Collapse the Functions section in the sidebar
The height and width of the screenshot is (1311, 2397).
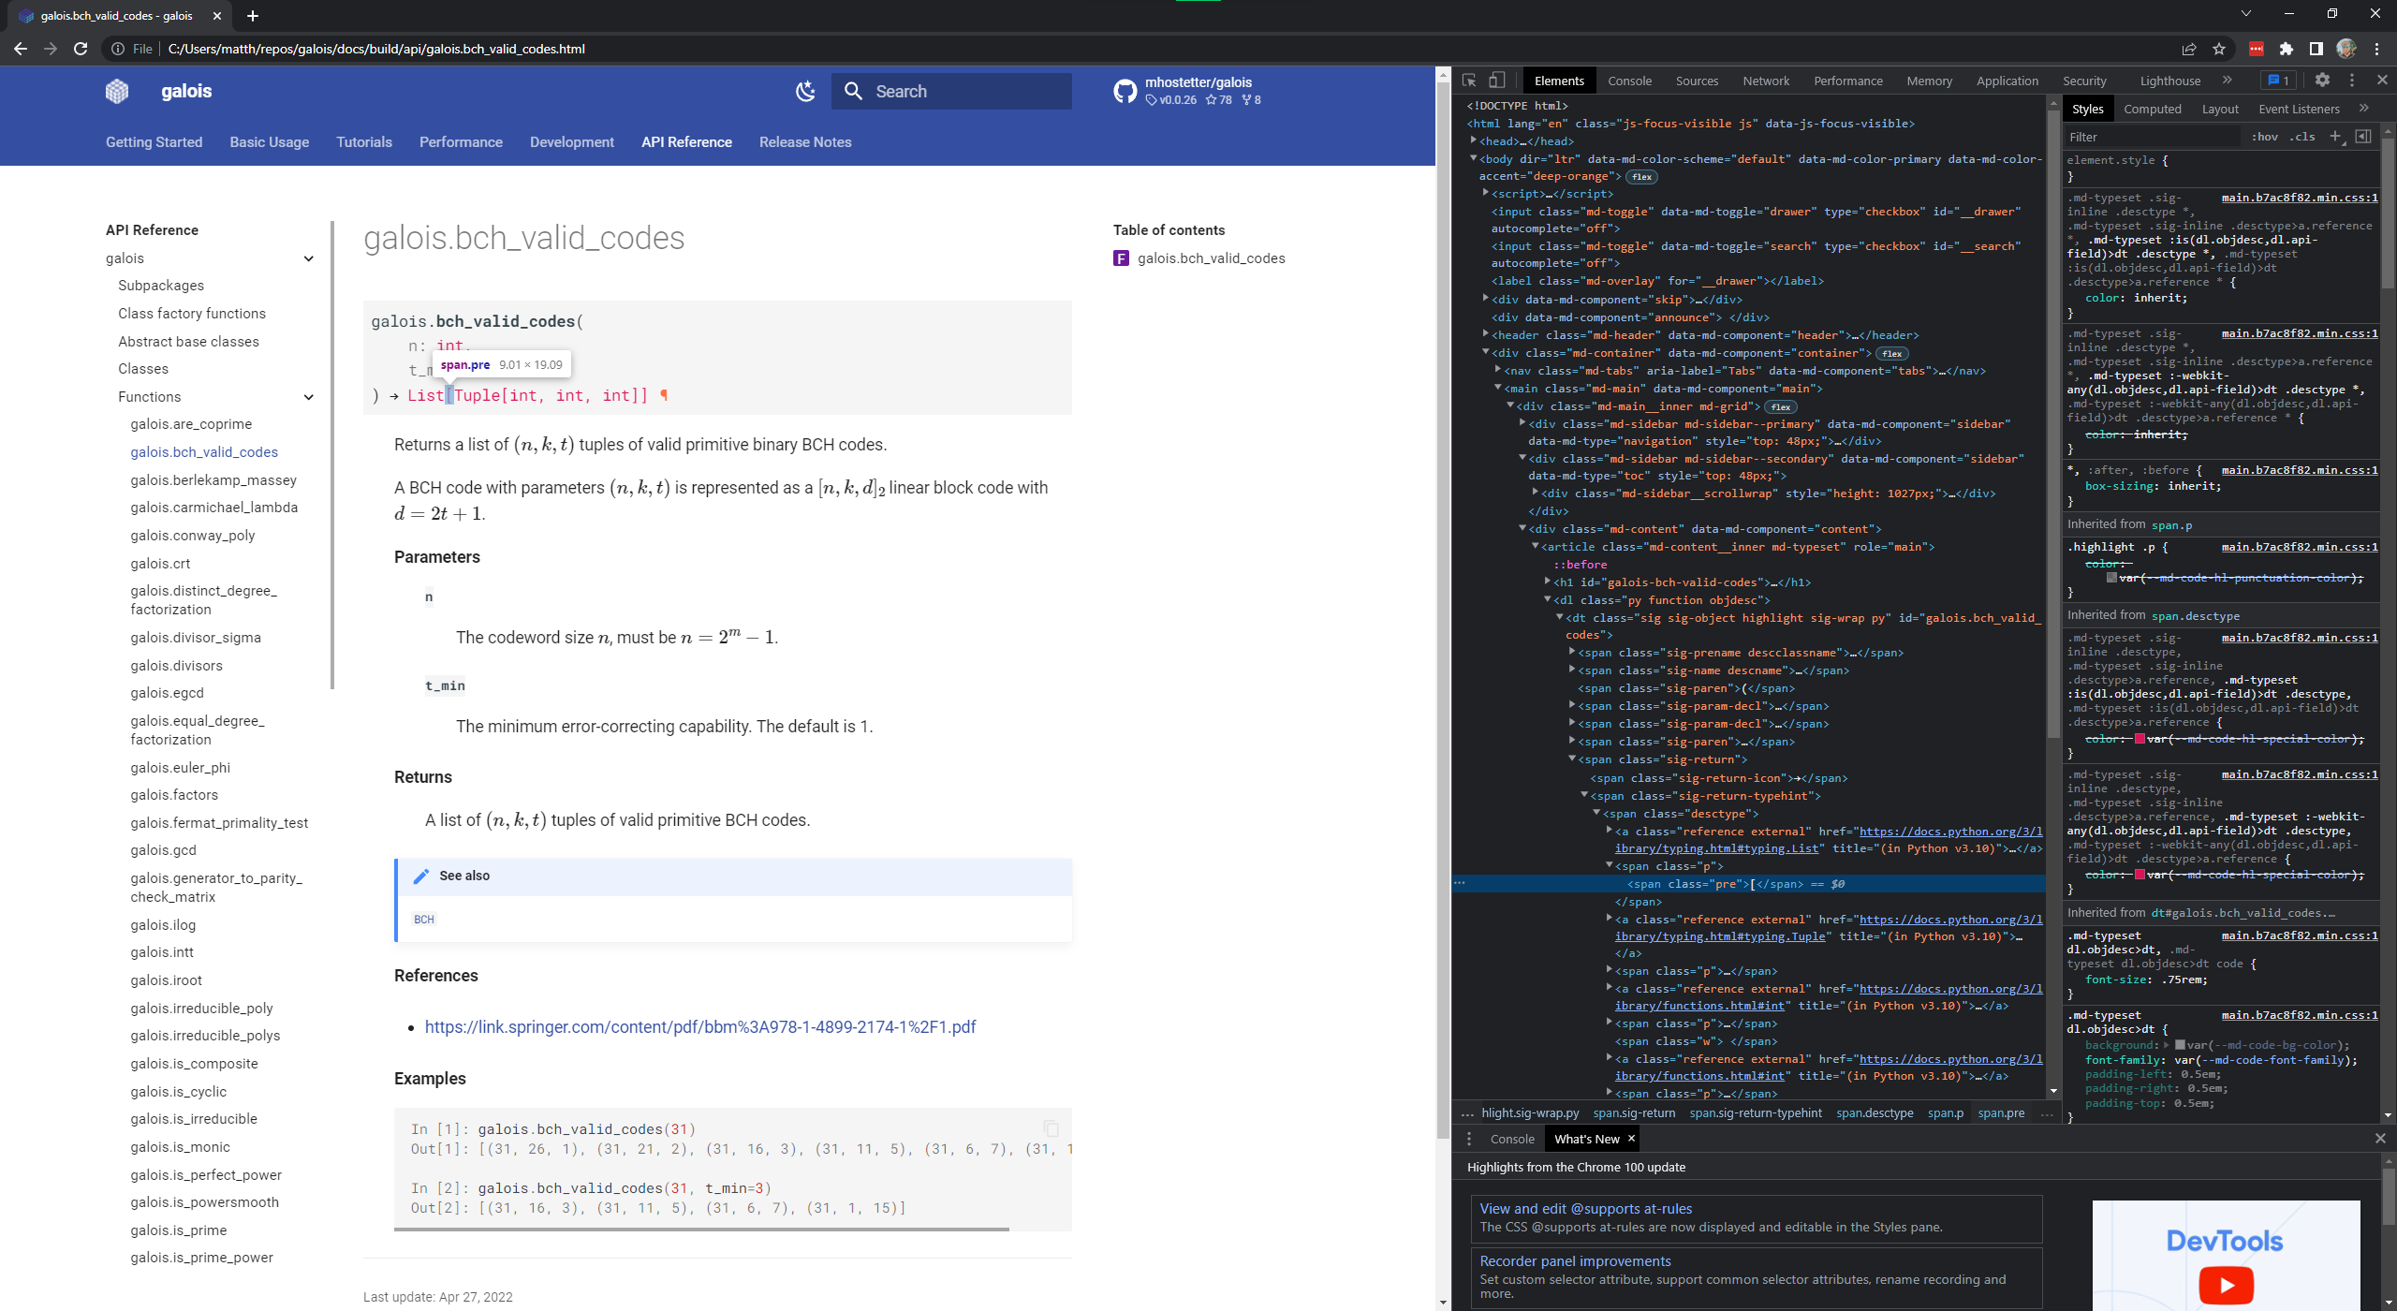click(309, 397)
